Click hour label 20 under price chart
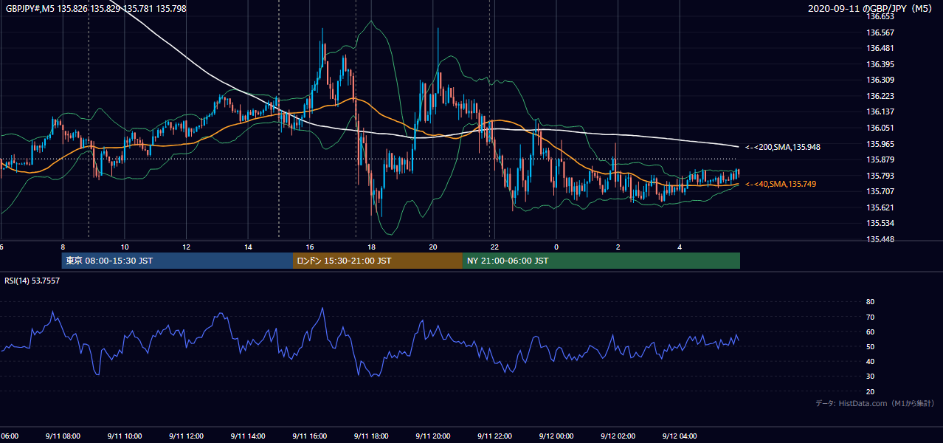Viewport: 943px width, 443px height. [433, 247]
